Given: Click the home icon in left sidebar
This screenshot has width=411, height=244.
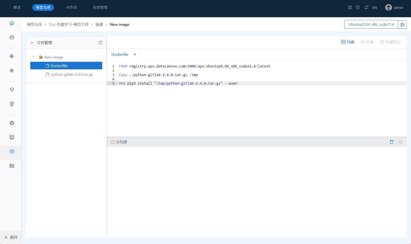Looking at the screenshot, I should [12, 23].
